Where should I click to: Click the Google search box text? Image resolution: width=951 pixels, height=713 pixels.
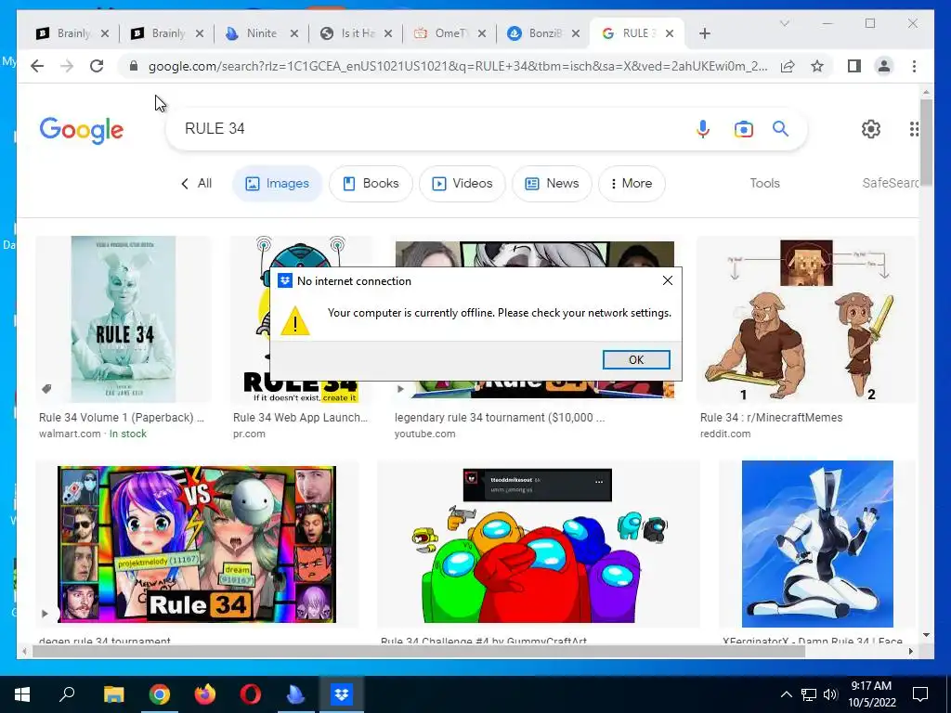[215, 128]
